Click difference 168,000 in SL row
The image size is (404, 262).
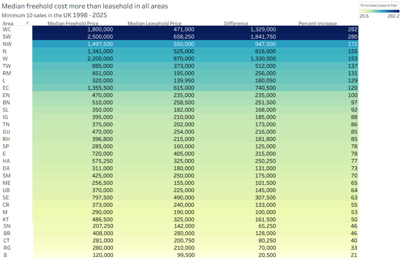pyautogui.click(x=265, y=110)
